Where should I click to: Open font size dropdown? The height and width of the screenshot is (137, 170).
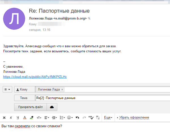tap(39, 117)
